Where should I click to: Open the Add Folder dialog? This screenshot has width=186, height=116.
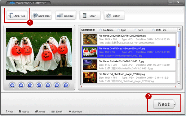click(x=42, y=15)
